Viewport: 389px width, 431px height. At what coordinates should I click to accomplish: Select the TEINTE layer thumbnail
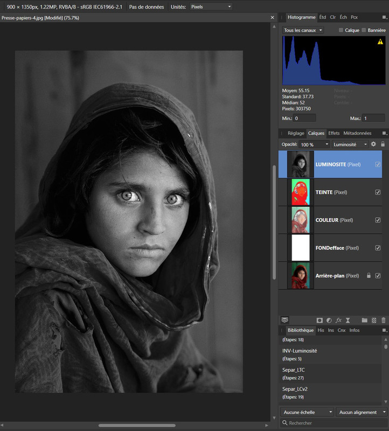[301, 192]
